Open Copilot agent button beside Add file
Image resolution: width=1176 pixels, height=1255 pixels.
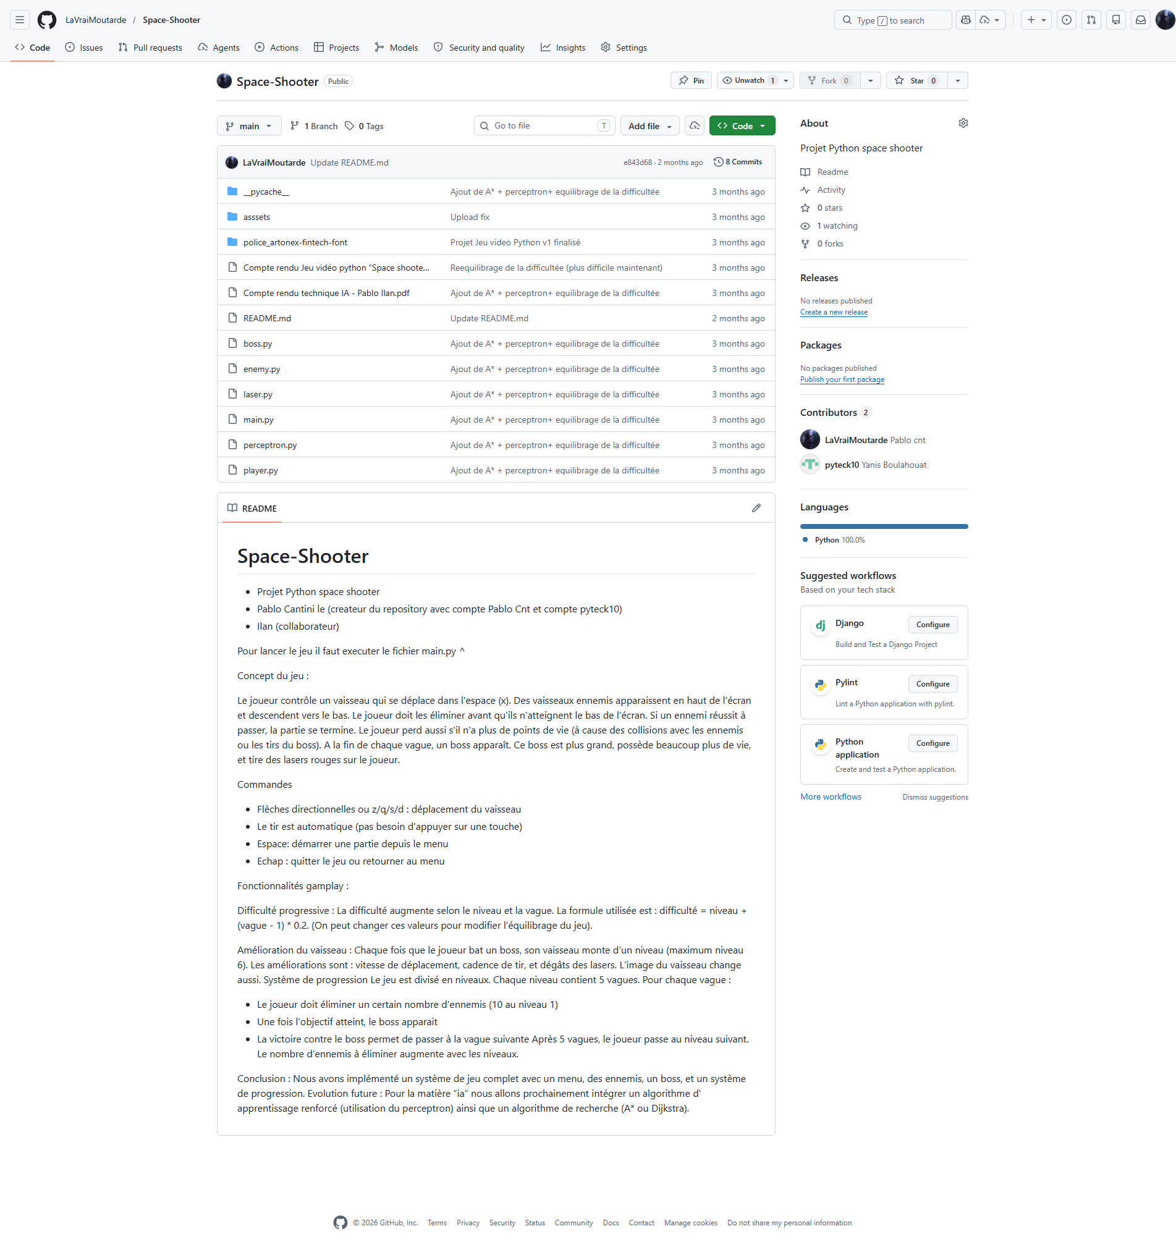(x=695, y=125)
